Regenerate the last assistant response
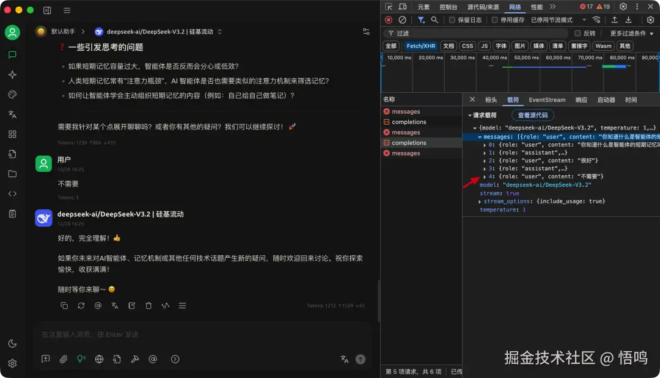 pyautogui.click(x=81, y=306)
